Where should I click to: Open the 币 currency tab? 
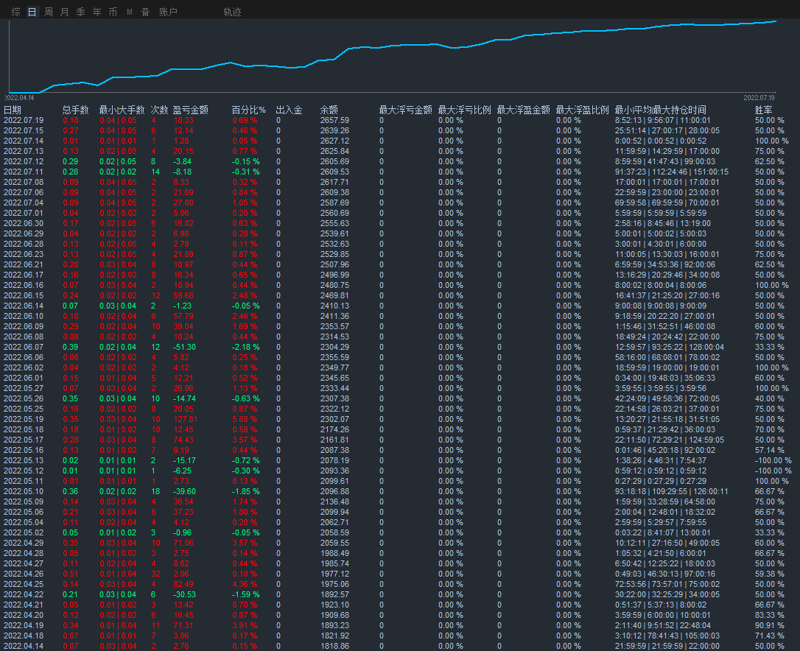coord(113,12)
